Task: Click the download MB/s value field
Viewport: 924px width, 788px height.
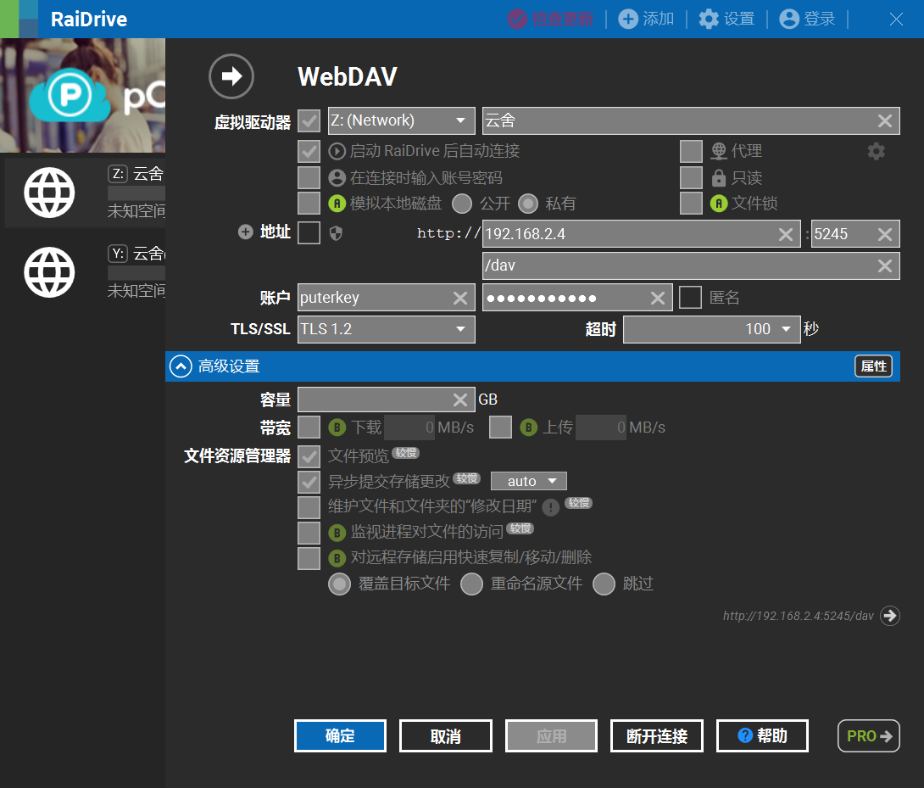Action: click(409, 427)
